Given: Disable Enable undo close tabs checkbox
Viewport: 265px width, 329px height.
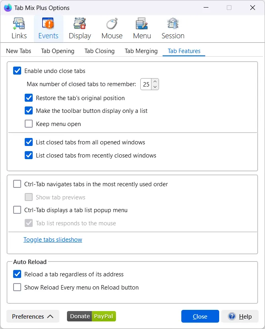Looking at the screenshot, I should [x=17, y=71].
